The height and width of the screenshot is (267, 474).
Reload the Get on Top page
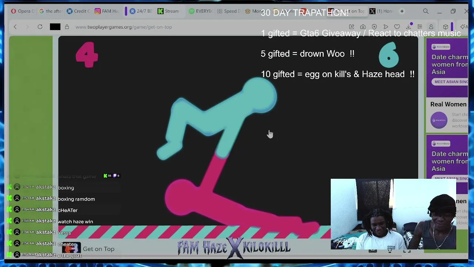click(40, 27)
